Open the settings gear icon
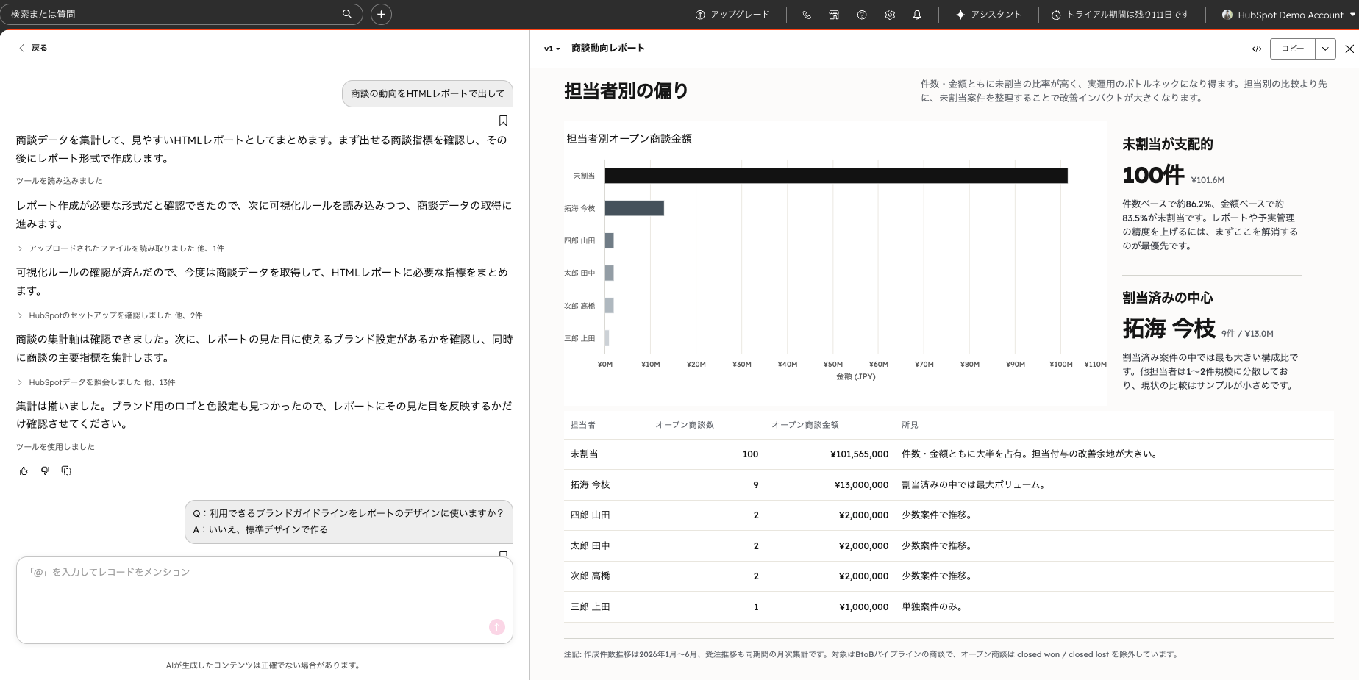Viewport: 1359px width, 680px height. point(890,15)
